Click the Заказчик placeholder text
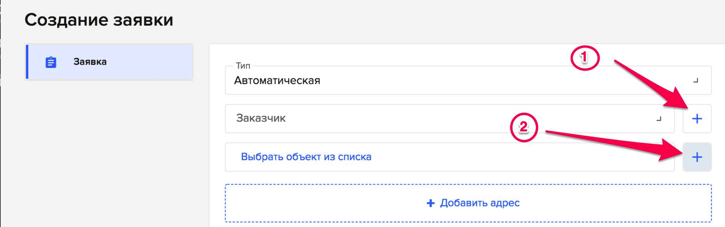Image resolution: width=725 pixels, height=227 pixels. click(x=261, y=118)
